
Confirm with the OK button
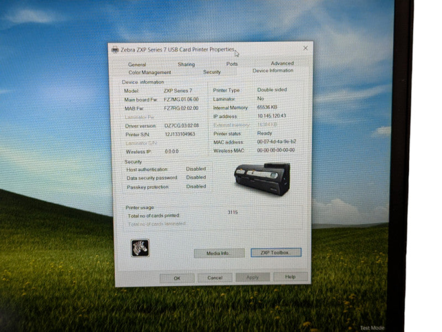pos(177,278)
